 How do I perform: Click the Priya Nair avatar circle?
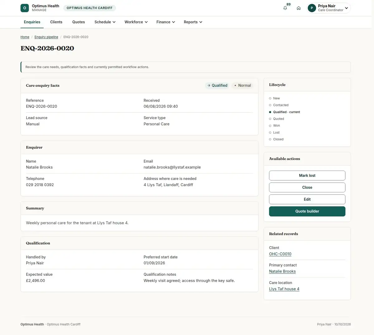(x=312, y=8)
